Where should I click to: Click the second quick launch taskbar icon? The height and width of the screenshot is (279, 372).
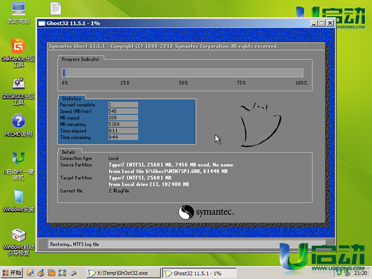pyautogui.click(x=40, y=273)
